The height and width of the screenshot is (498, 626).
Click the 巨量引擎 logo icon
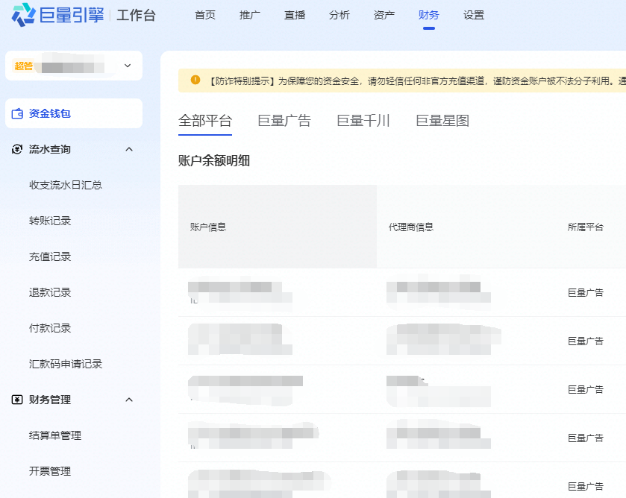pyautogui.click(x=24, y=15)
